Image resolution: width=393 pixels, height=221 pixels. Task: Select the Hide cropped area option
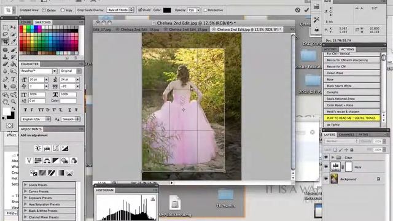click(63, 10)
